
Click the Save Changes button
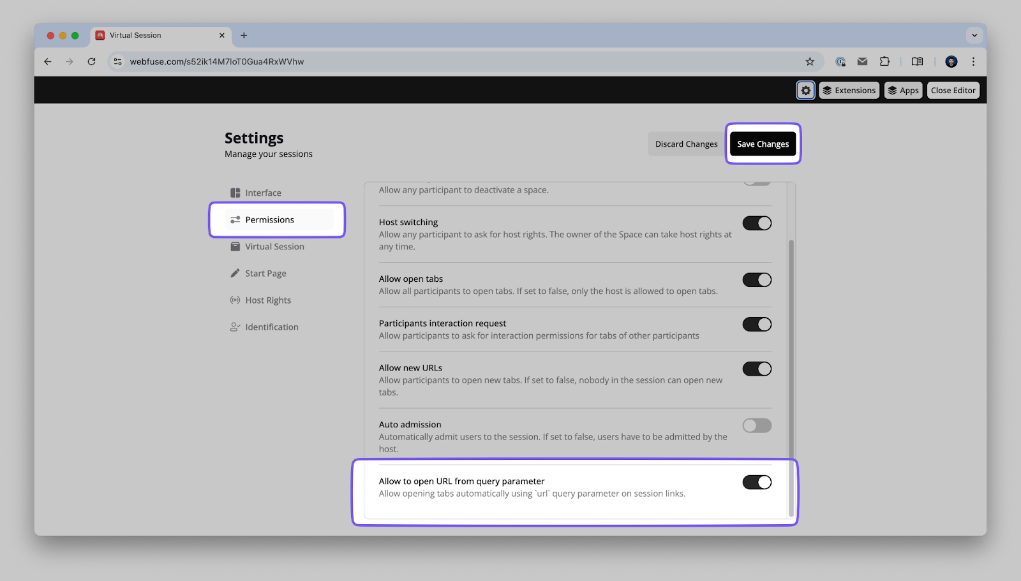pyautogui.click(x=763, y=143)
